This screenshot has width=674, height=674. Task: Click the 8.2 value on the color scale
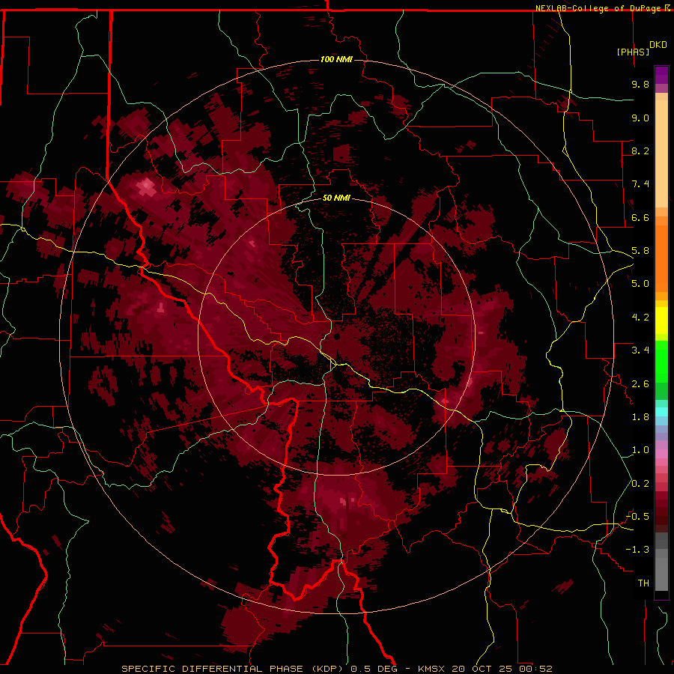pos(640,151)
